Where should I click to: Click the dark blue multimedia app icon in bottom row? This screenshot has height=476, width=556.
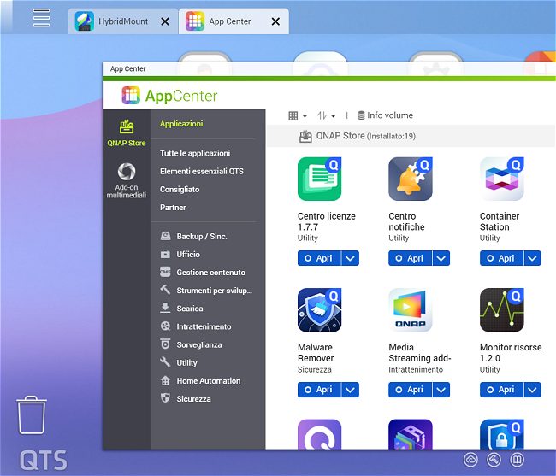pos(411,434)
